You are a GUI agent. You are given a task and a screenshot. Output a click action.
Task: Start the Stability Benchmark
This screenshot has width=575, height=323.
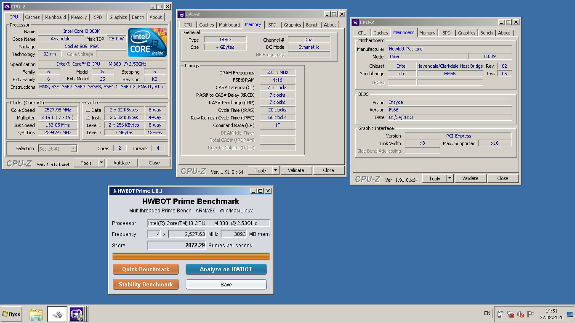(x=146, y=284)
